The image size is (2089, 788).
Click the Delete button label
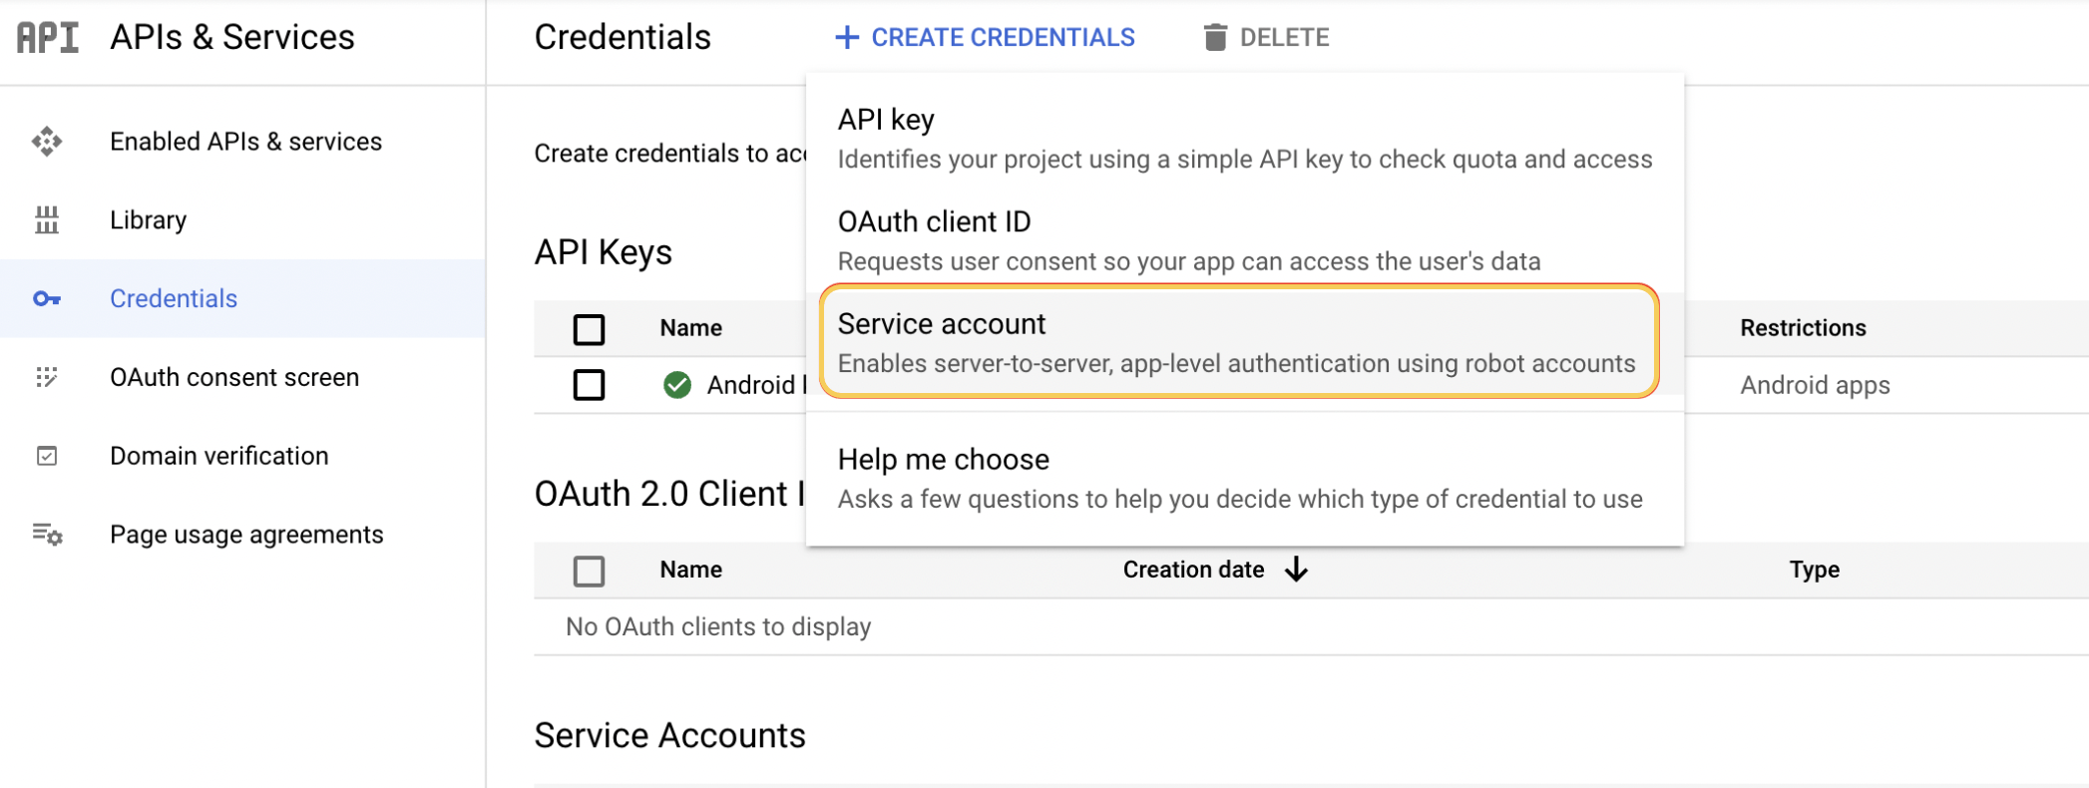[x=1284, y=38]
